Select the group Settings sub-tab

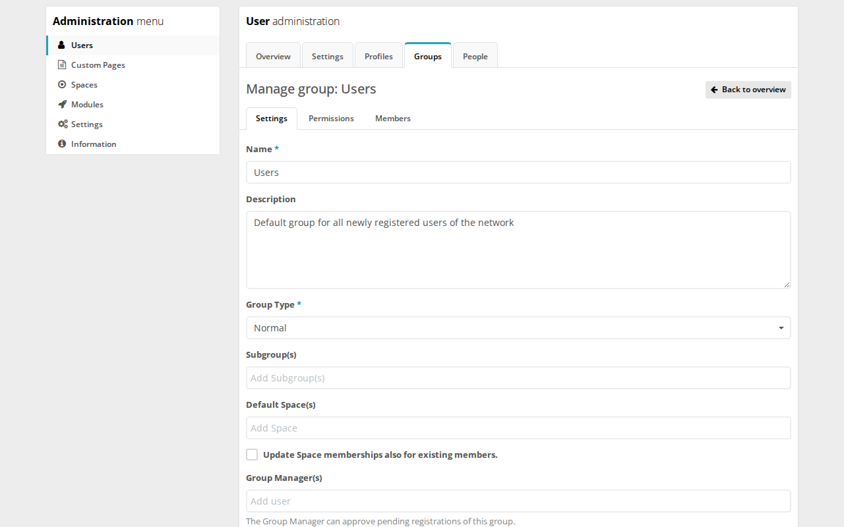click(272, 119)
